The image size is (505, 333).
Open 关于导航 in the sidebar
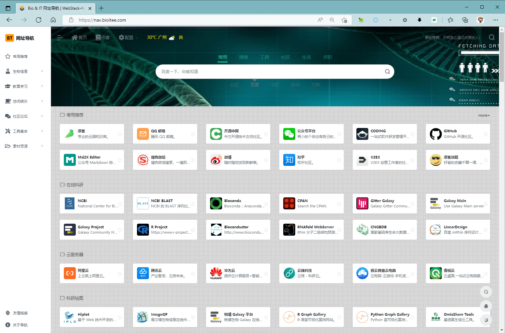[17, 325]
